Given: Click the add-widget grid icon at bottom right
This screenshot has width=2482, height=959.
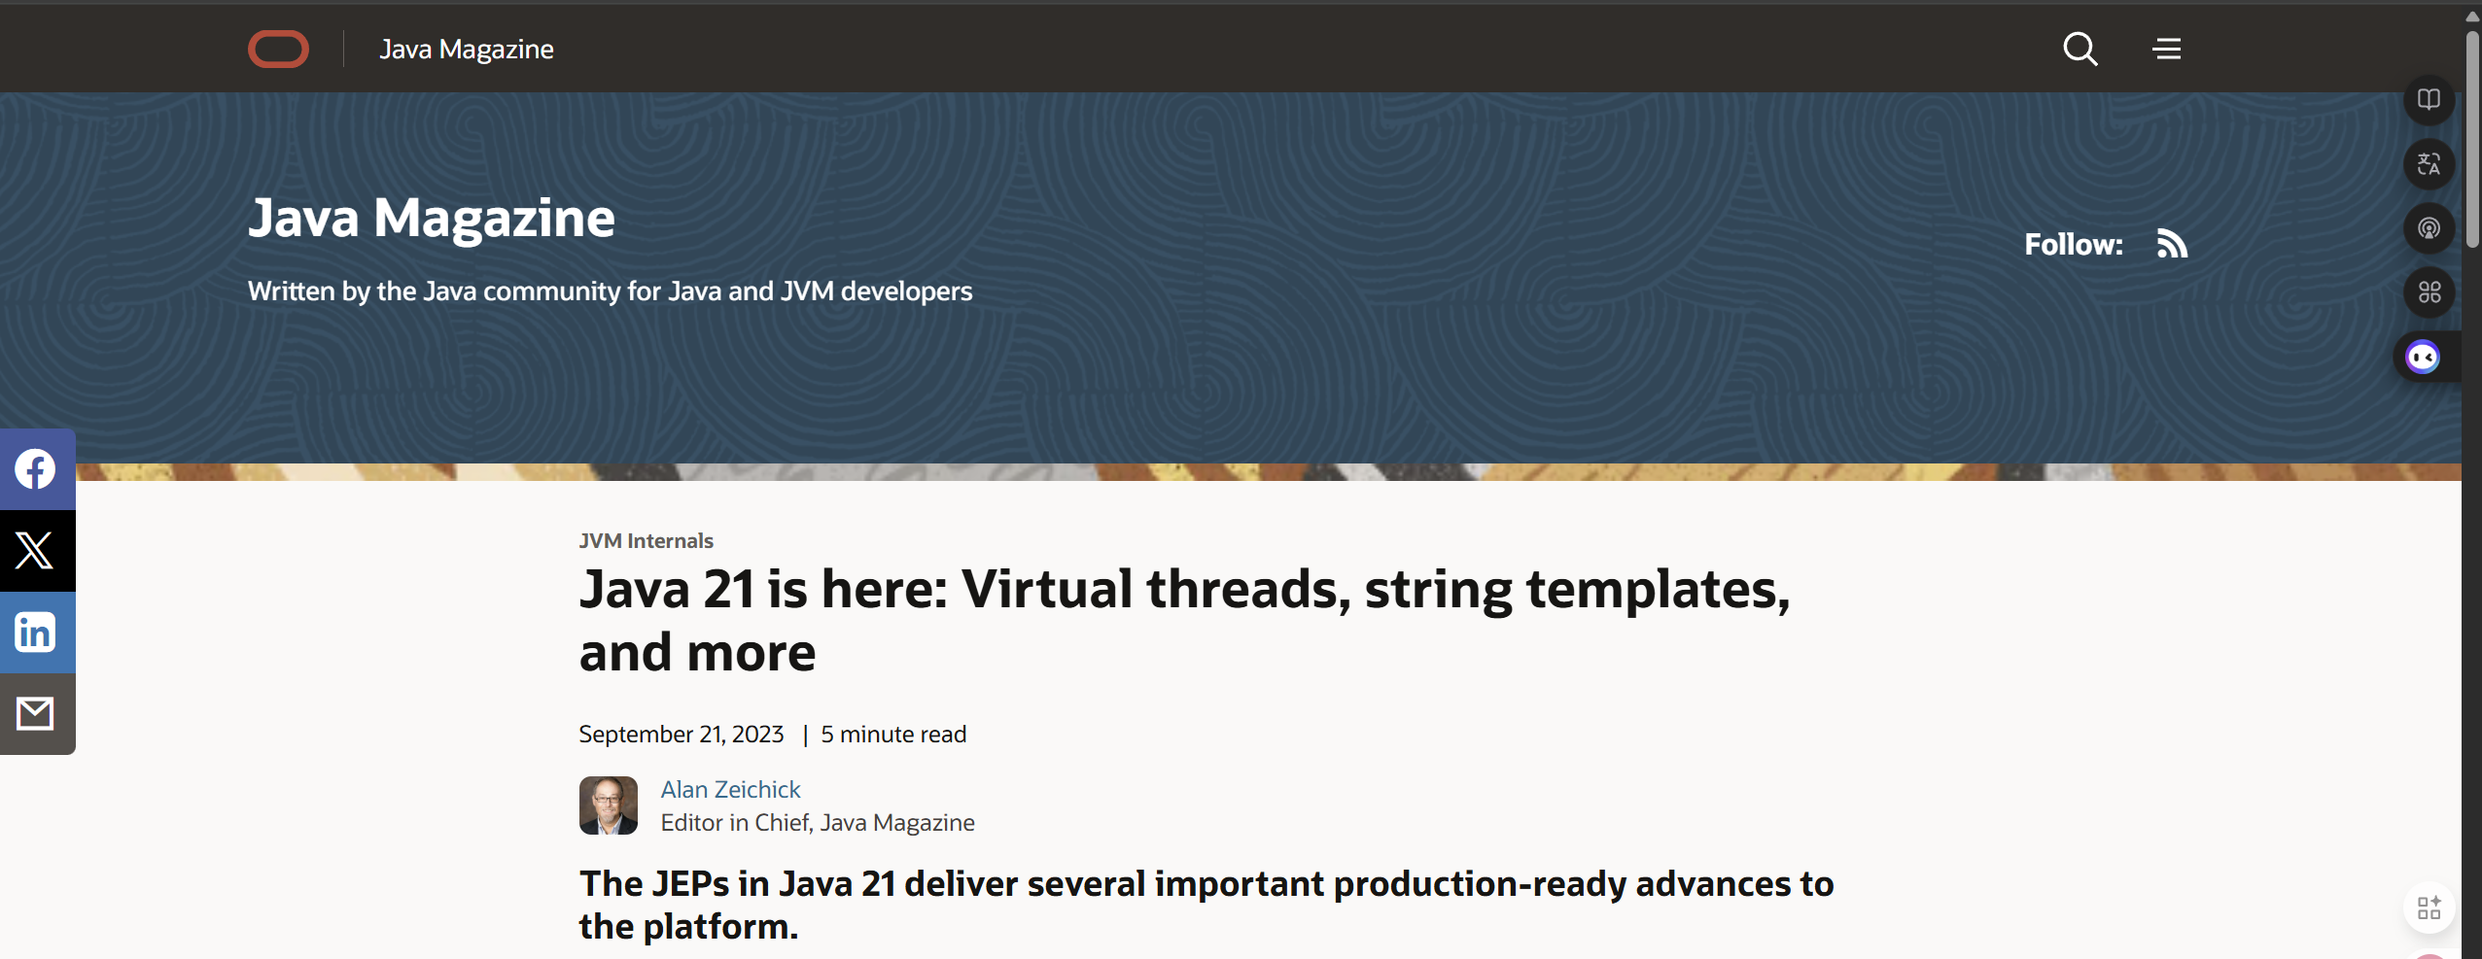Looking at the screenshot, I should tap(2429, 908).
